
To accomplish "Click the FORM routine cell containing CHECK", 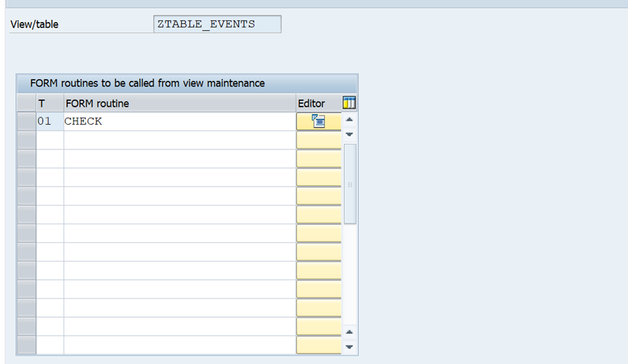I will [179, 121].
